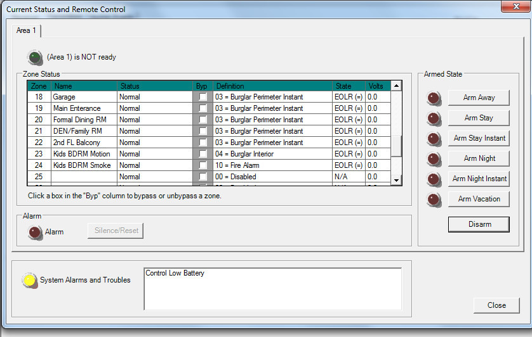This screenshot has width=532, height=337.
Task: Check bypass box for Kids BDRM Smoke
Action: point(203,165)
